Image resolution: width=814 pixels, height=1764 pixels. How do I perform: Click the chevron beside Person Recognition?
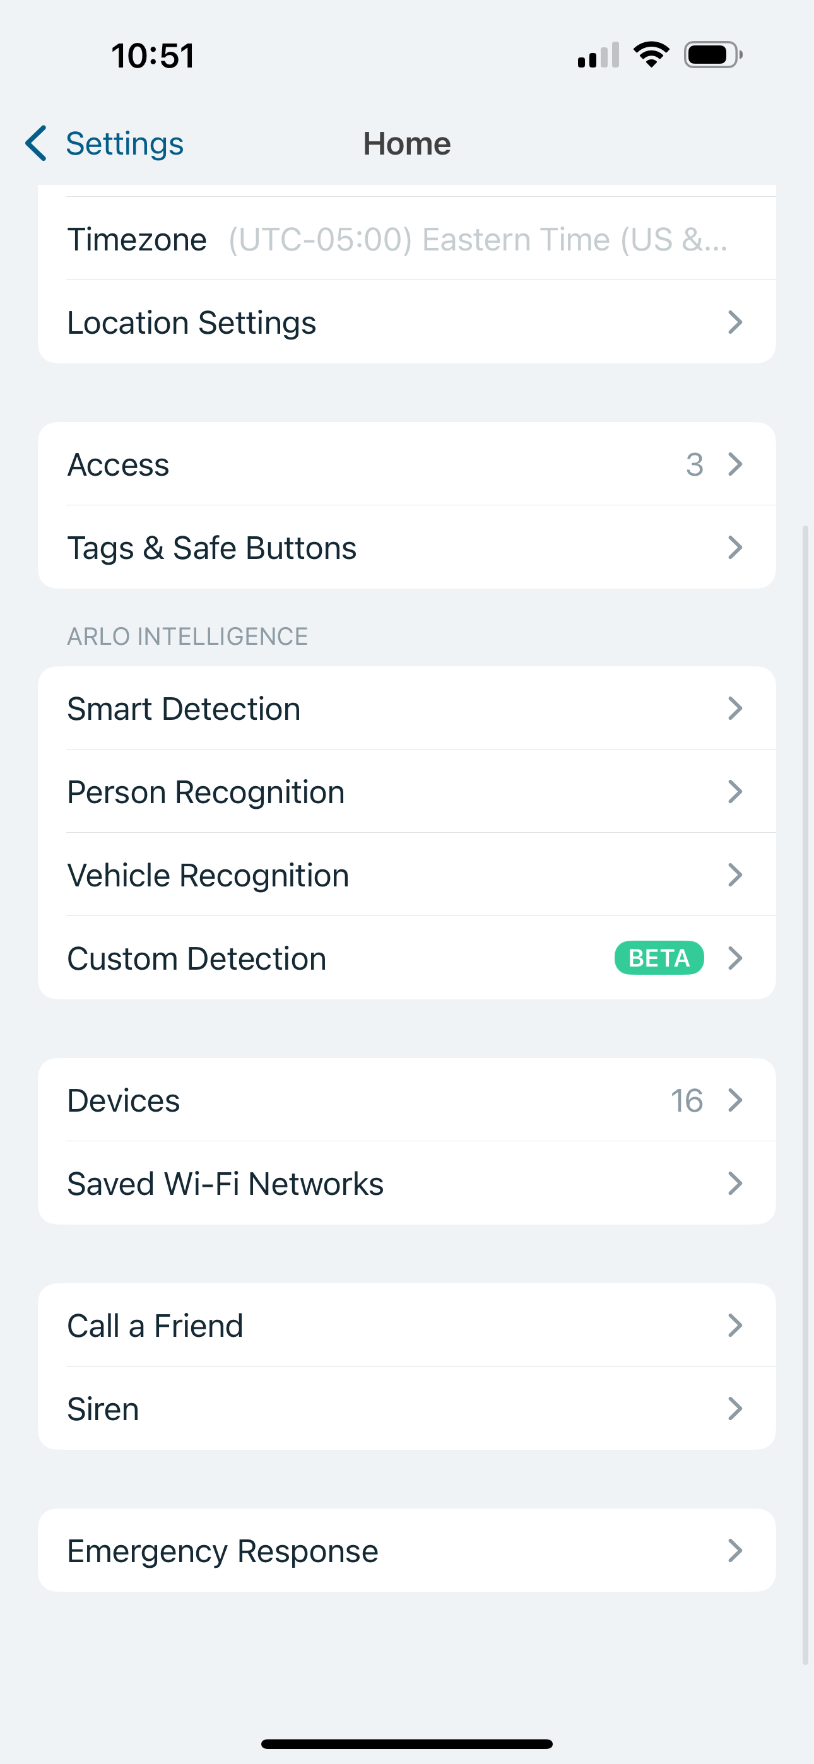pyautogui.click(x=735, y=792)
